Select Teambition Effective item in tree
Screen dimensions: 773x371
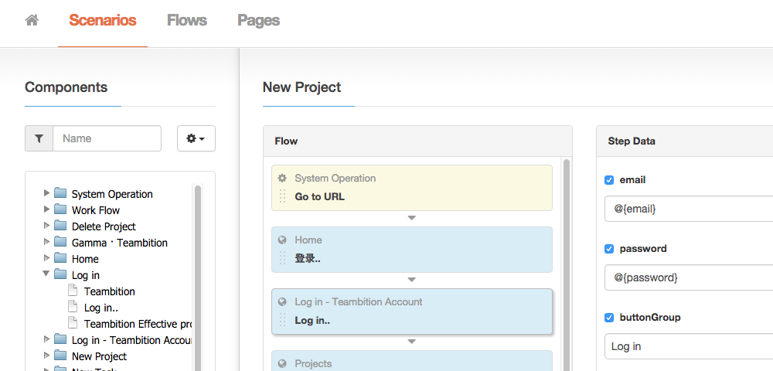coord(138,324)
